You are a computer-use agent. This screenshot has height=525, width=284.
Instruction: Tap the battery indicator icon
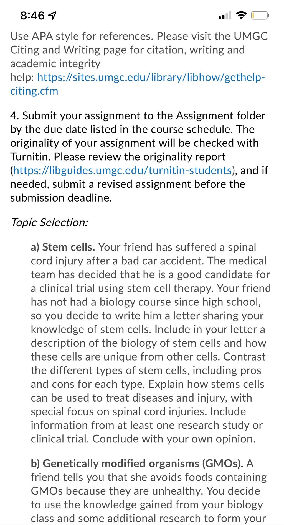click(x=260, y=16)
